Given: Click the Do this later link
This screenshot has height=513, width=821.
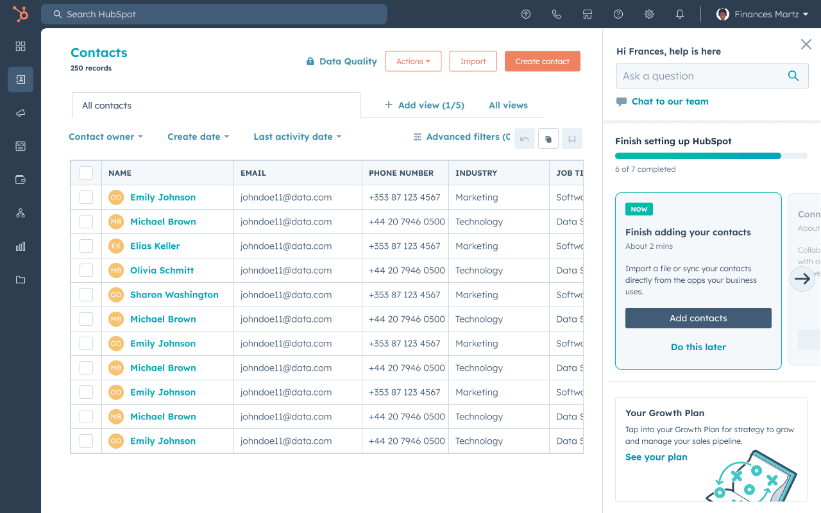Looking at the screenshot, I should pyautogui.click(x=698, y=347).
